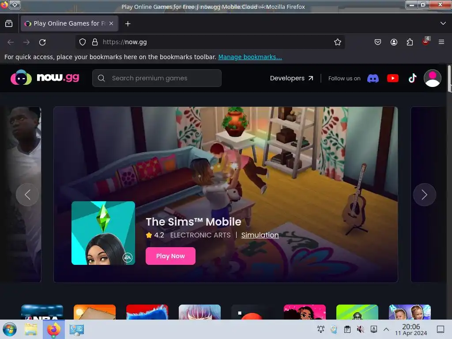Expand hidden system tray icons
This screenshot has width=452, height=339.
tap(386, 329)
